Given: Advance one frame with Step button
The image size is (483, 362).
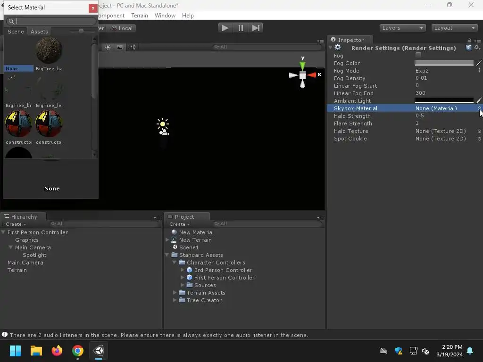Looking at the screenshot, I should coord(256,28).
